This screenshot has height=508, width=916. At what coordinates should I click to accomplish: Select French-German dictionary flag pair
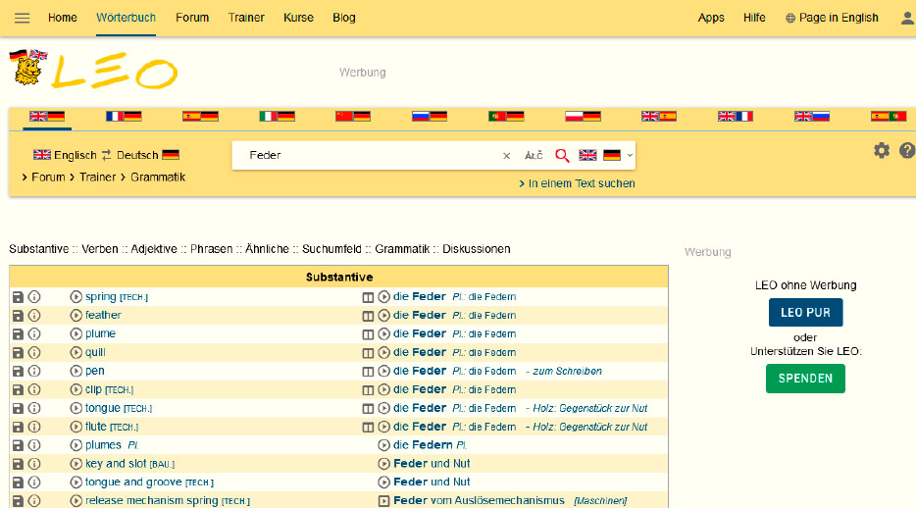click(x=124, y=116)
